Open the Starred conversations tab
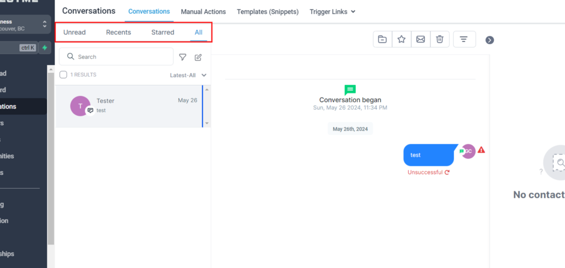This screenshot has height=268, width=565. (163, 32)
